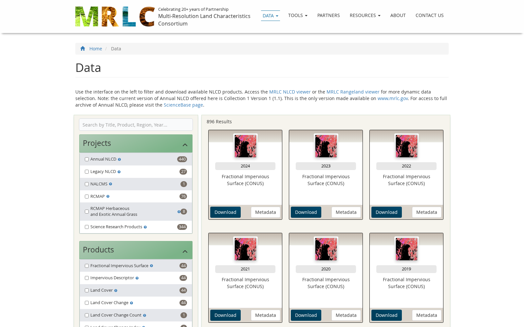Open the MRLC NLCD viewer link
This screenshot has width=524, height=327.
[x=290, y=92]
